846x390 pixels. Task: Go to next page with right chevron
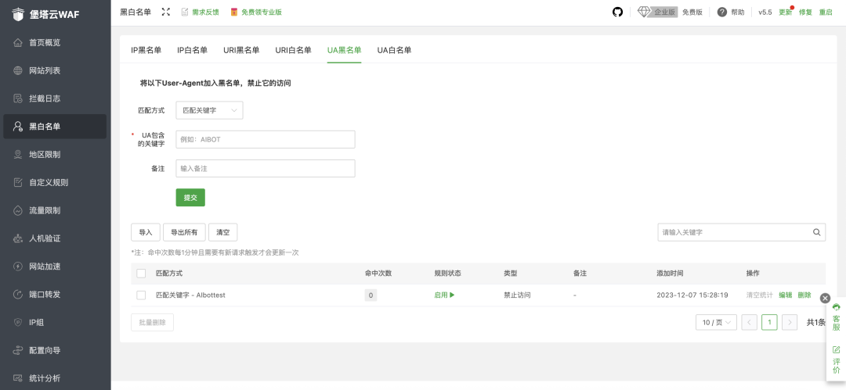pos(790,322)
